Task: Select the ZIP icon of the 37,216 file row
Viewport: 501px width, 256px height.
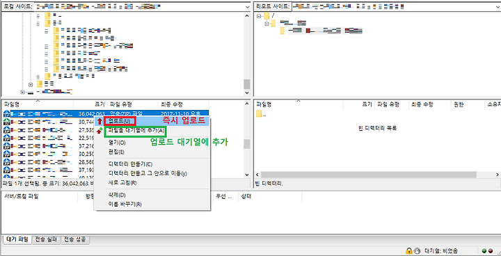Action: (6, 145)
